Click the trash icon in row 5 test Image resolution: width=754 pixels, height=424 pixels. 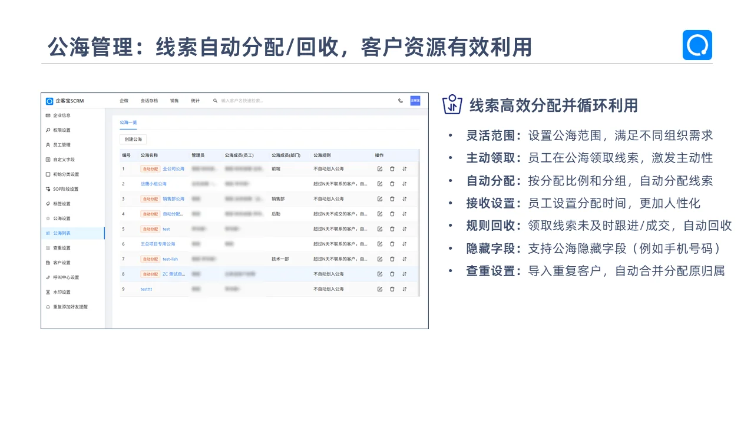(x=392, y=229)
